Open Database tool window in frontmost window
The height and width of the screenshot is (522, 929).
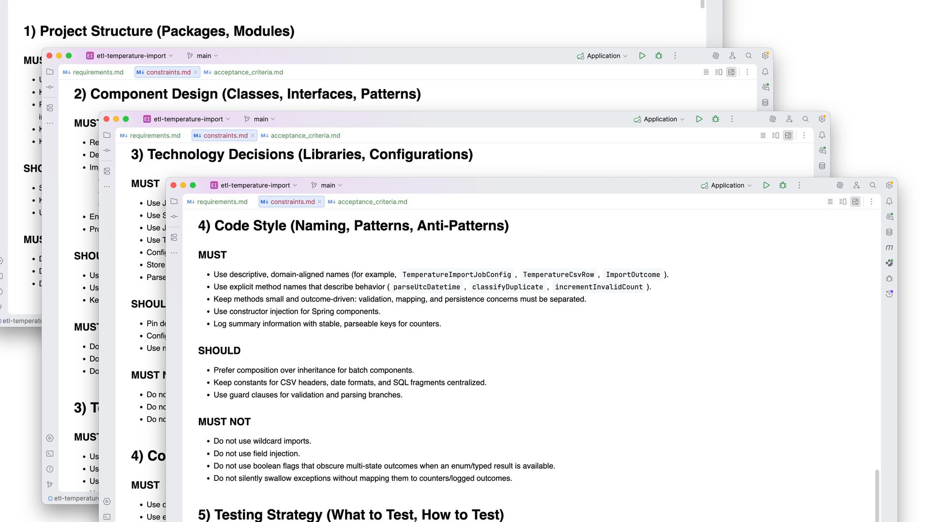889,232
